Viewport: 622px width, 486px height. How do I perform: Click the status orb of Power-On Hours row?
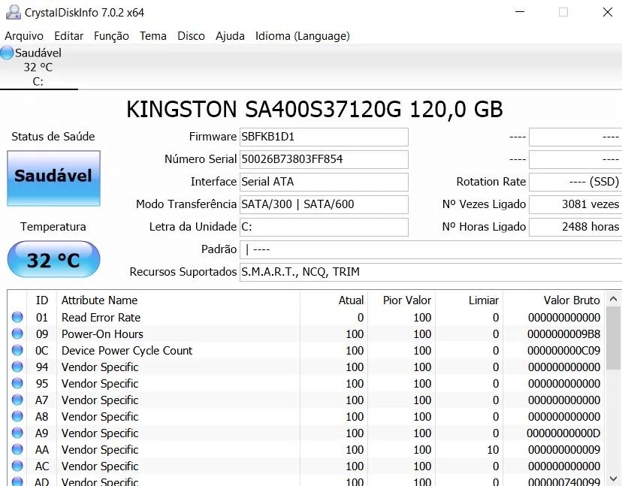(17, 334)
